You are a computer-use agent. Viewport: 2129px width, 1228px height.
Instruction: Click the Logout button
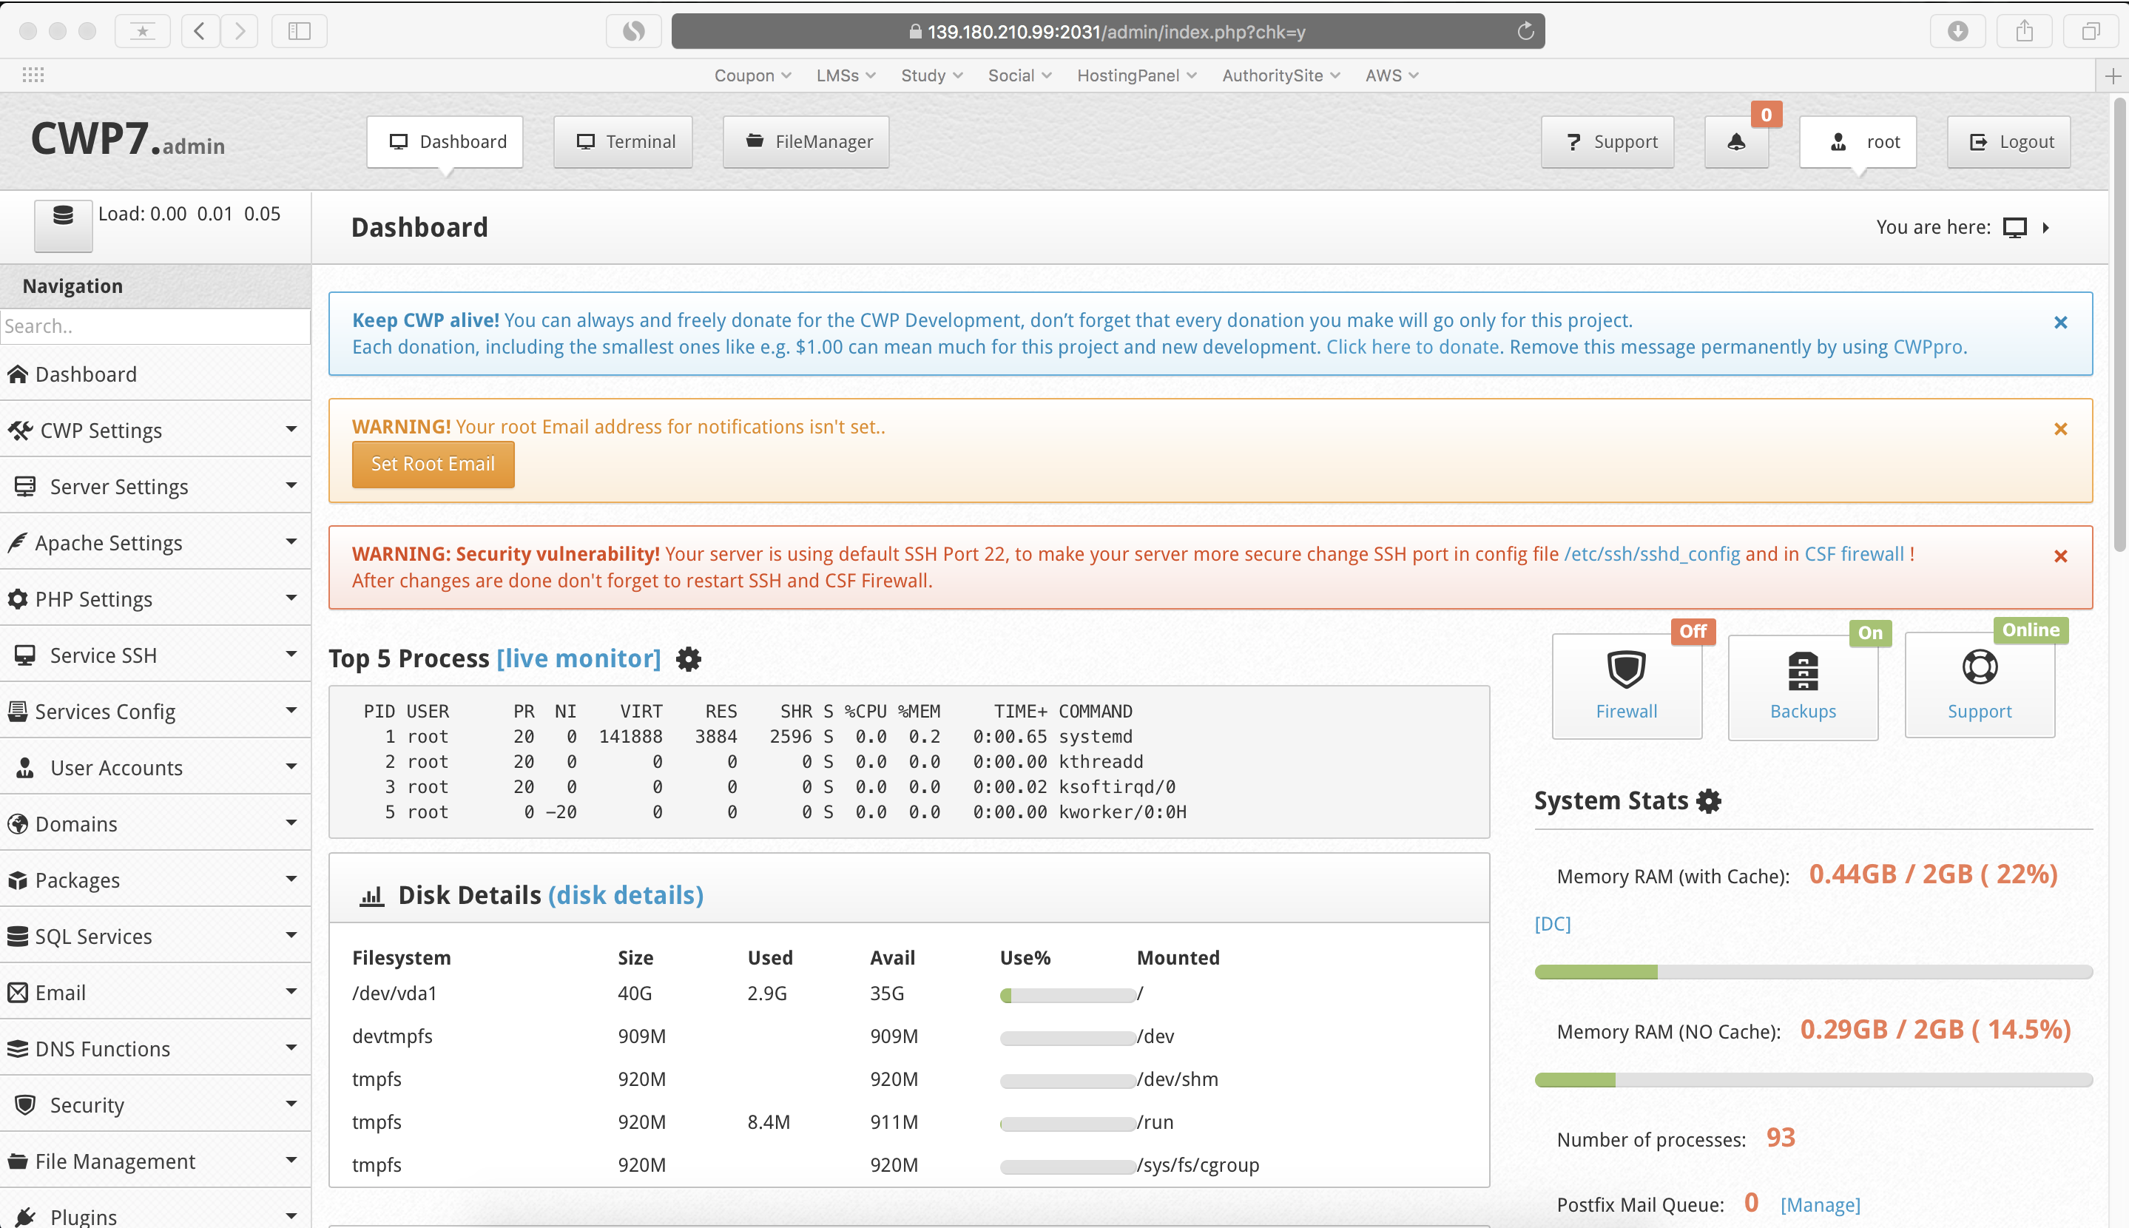click(2009, 142)
